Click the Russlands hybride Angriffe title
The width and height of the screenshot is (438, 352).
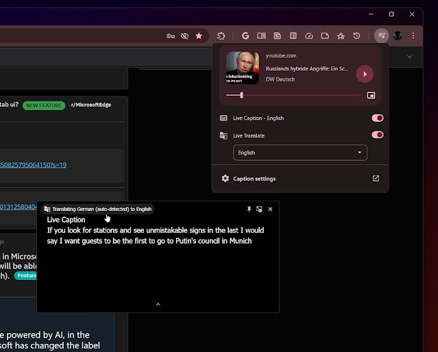tap(307, 68)
